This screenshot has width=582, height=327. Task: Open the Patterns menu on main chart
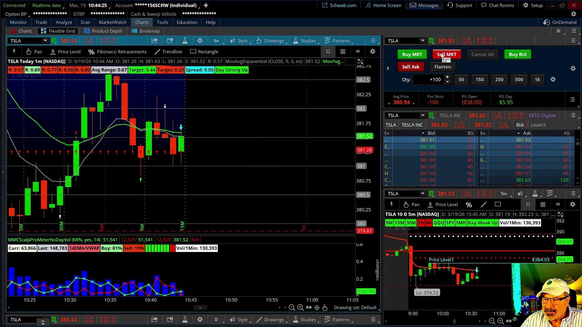337,41
